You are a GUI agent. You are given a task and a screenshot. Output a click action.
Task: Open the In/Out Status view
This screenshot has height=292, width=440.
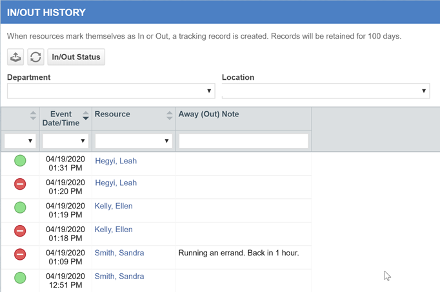(x=76, y=57)
